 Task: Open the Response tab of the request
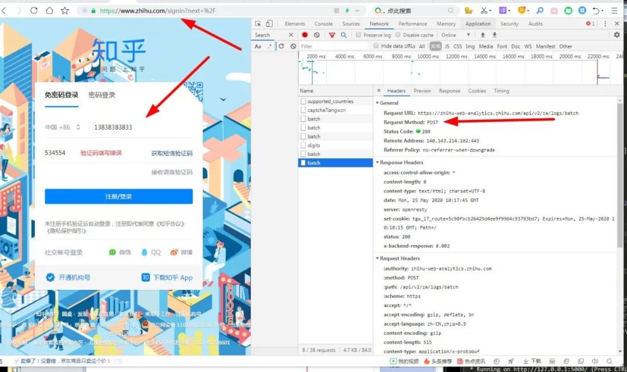[x=449, y=91]
